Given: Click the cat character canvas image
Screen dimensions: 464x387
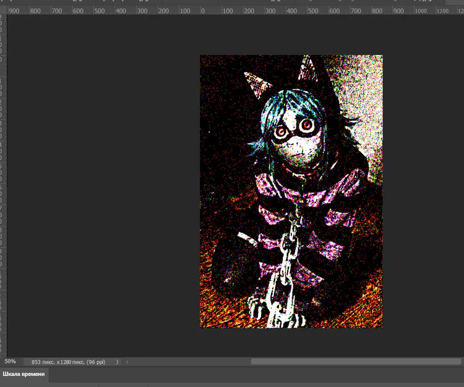Looking at the screenshot, I should pos(291,191).
